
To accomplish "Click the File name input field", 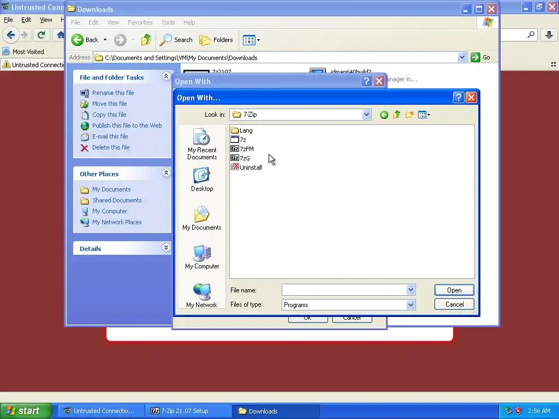I will click(x=344, y=290).
